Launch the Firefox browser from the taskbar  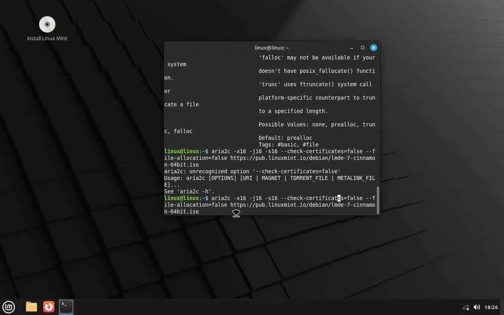(49, 307)
